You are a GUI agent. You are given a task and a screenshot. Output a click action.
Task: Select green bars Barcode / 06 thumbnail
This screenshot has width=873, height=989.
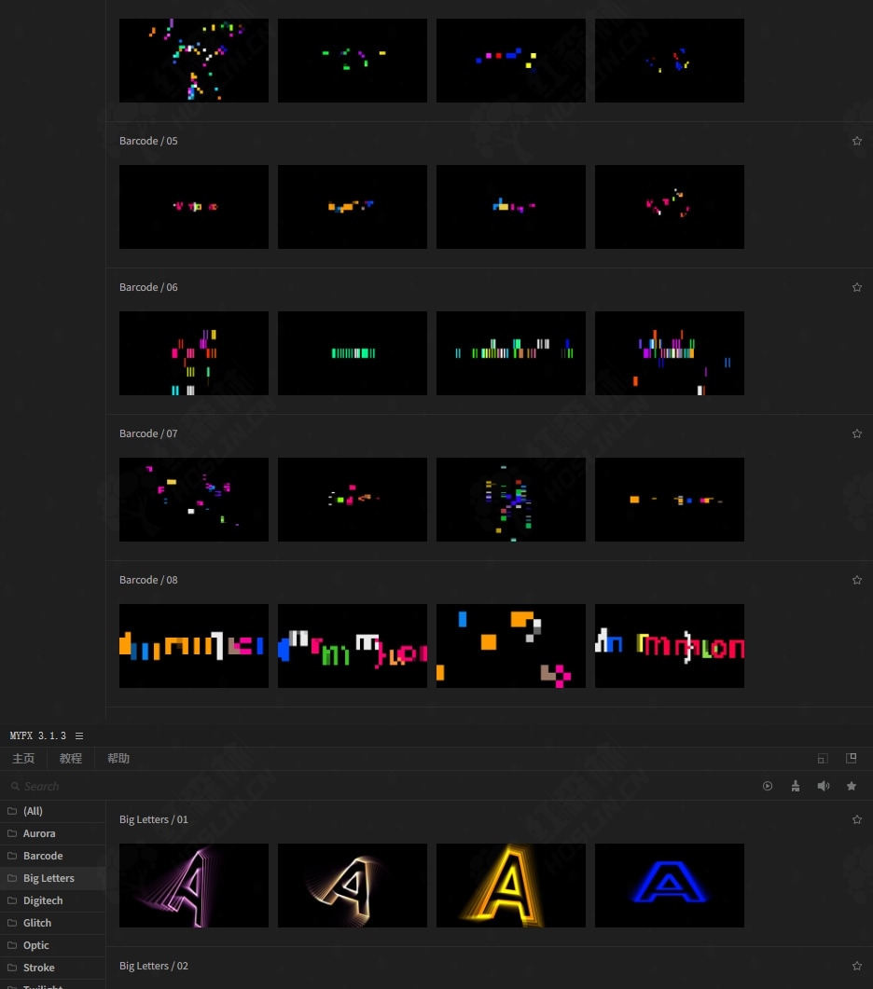click(353, 353)
